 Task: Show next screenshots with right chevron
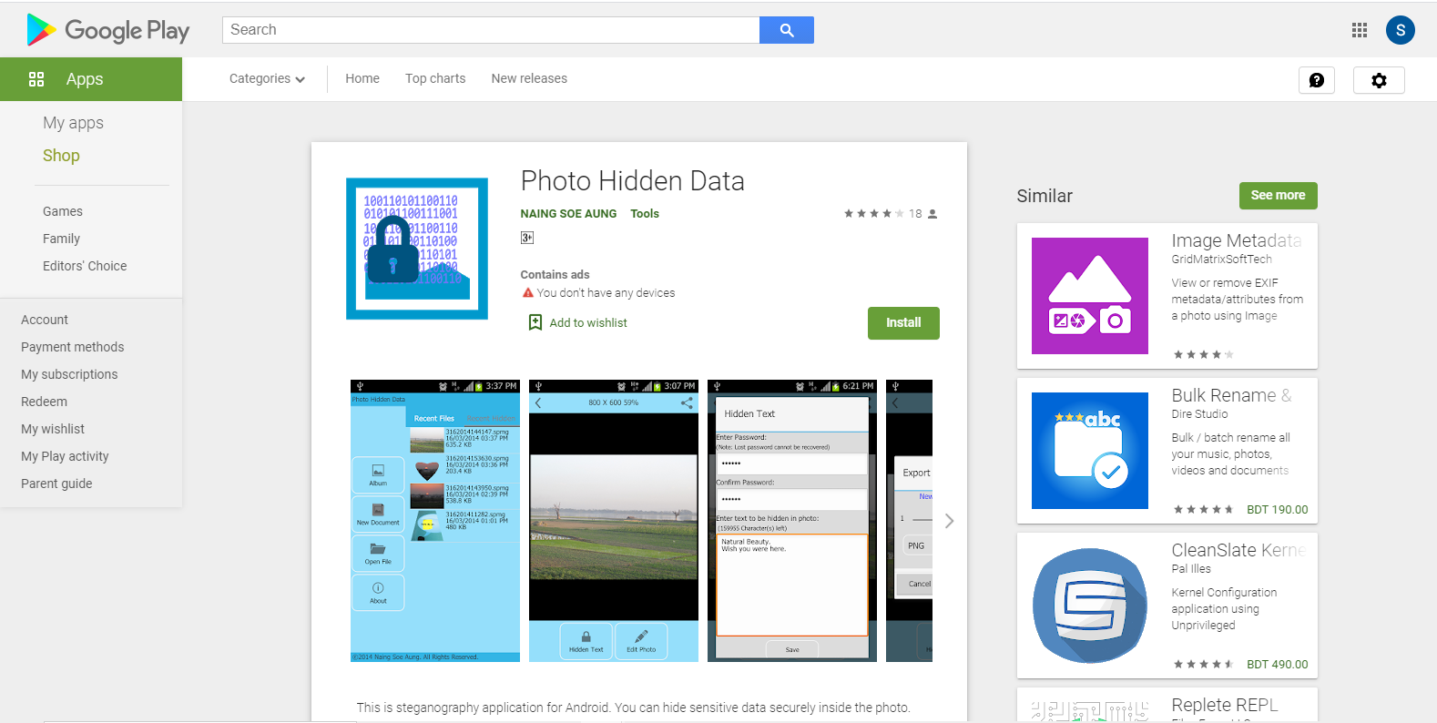pyautogui.click(x=949, y=521)
